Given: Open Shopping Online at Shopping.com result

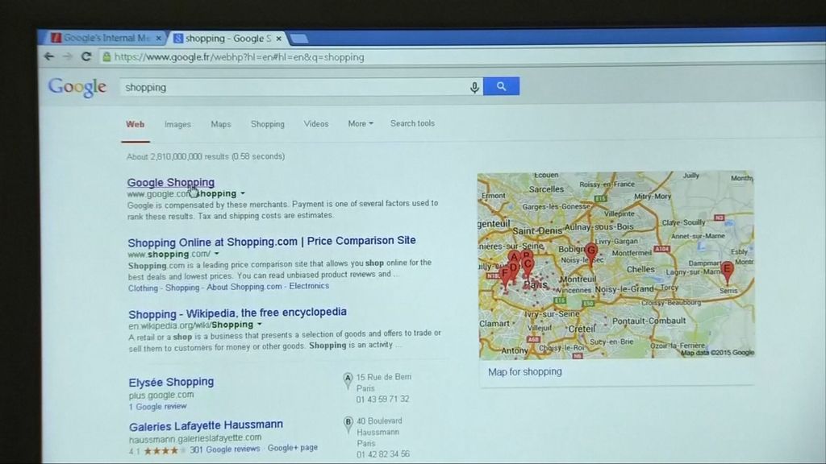Looking at the screenshot, I should coord(272,242).
